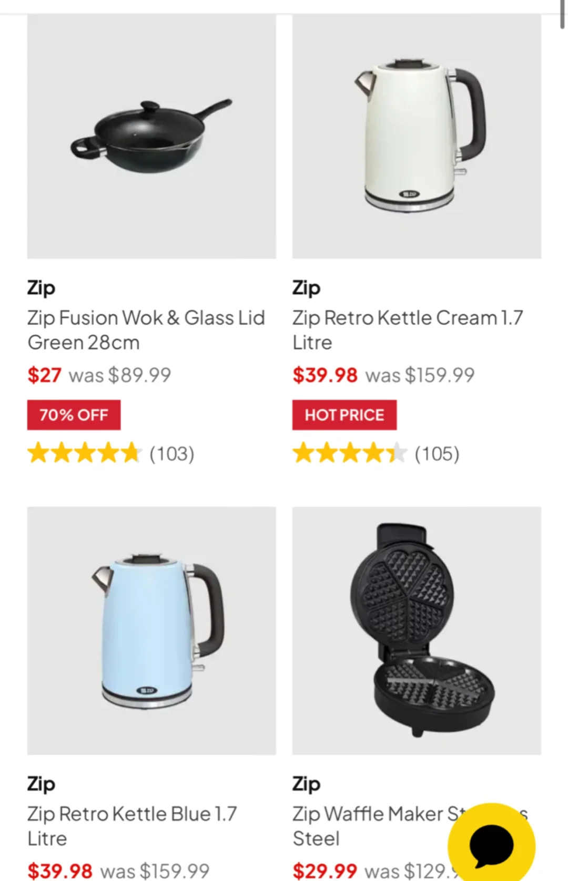The image size is (568, 881).
Task: Click the HOT PRICE badge
Action: (344, 415)
